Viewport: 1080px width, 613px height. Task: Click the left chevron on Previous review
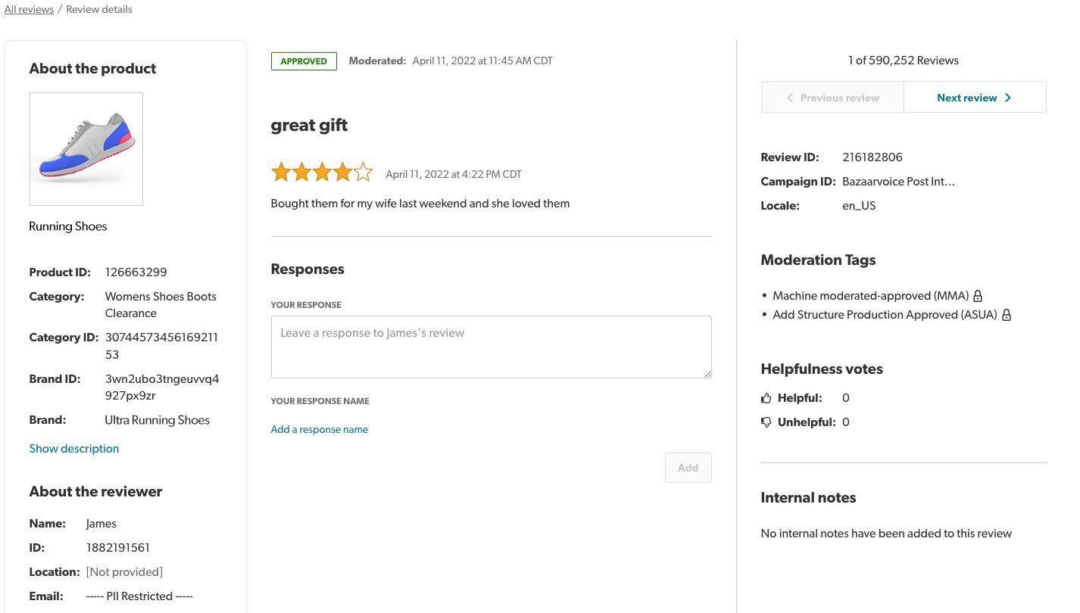click(x=790, y=97)
